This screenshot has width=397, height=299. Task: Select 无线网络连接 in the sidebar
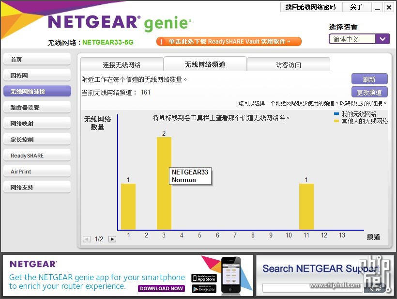pos(37,92)
